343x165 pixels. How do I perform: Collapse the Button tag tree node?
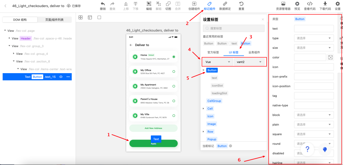pos(204,70)
